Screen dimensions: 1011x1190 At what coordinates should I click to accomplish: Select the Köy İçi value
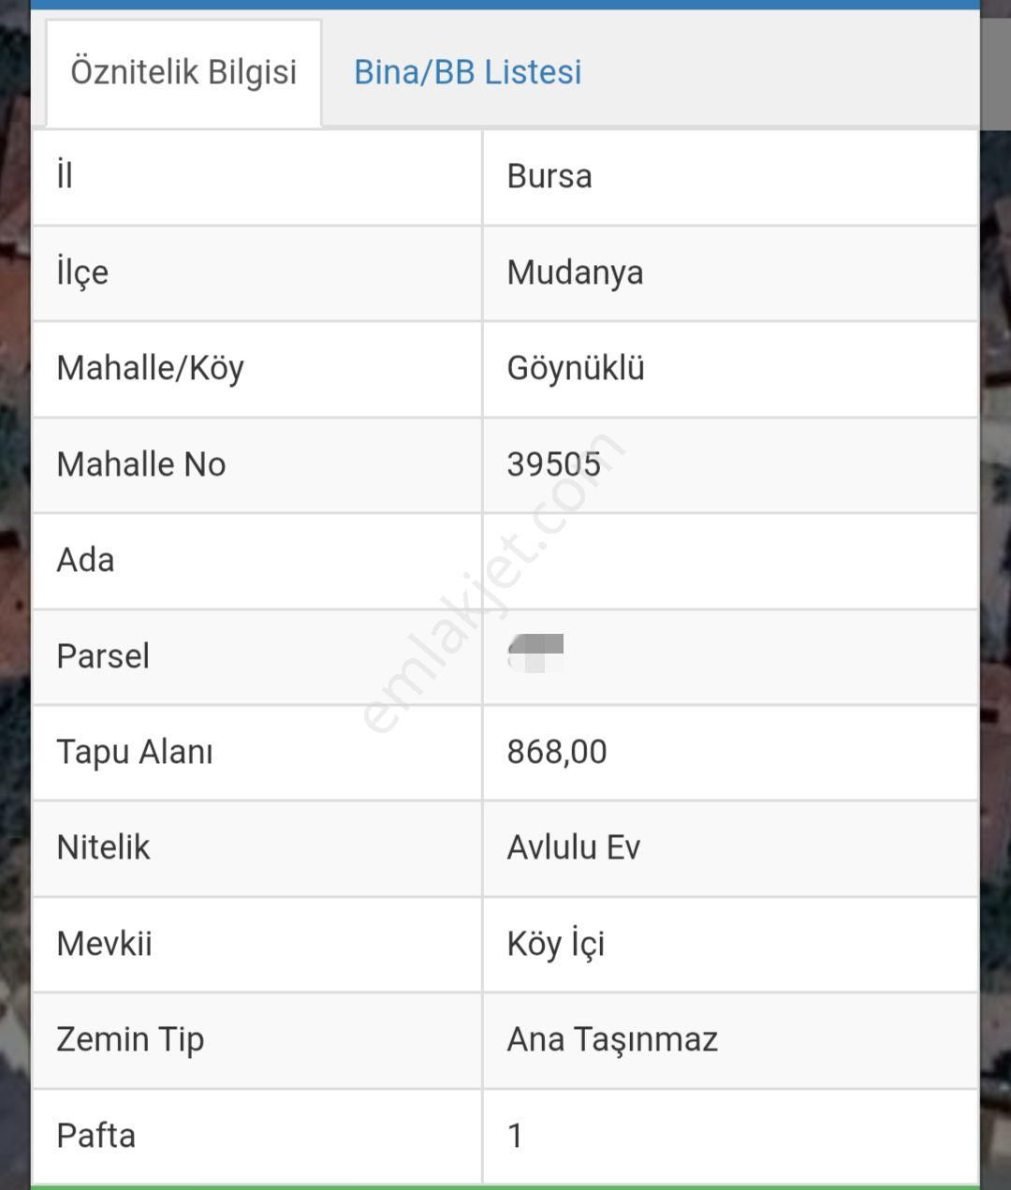(555, 944)
